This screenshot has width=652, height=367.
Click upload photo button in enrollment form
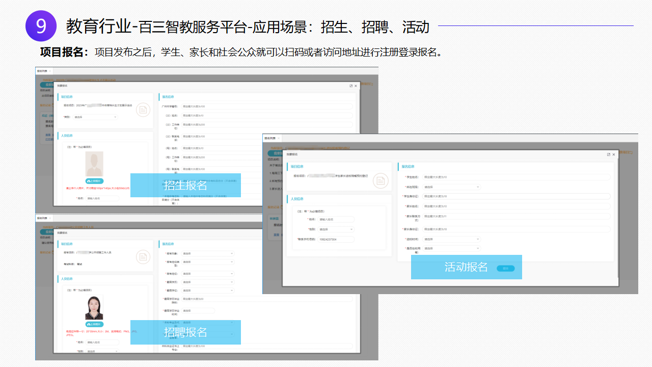coord(95,181)
